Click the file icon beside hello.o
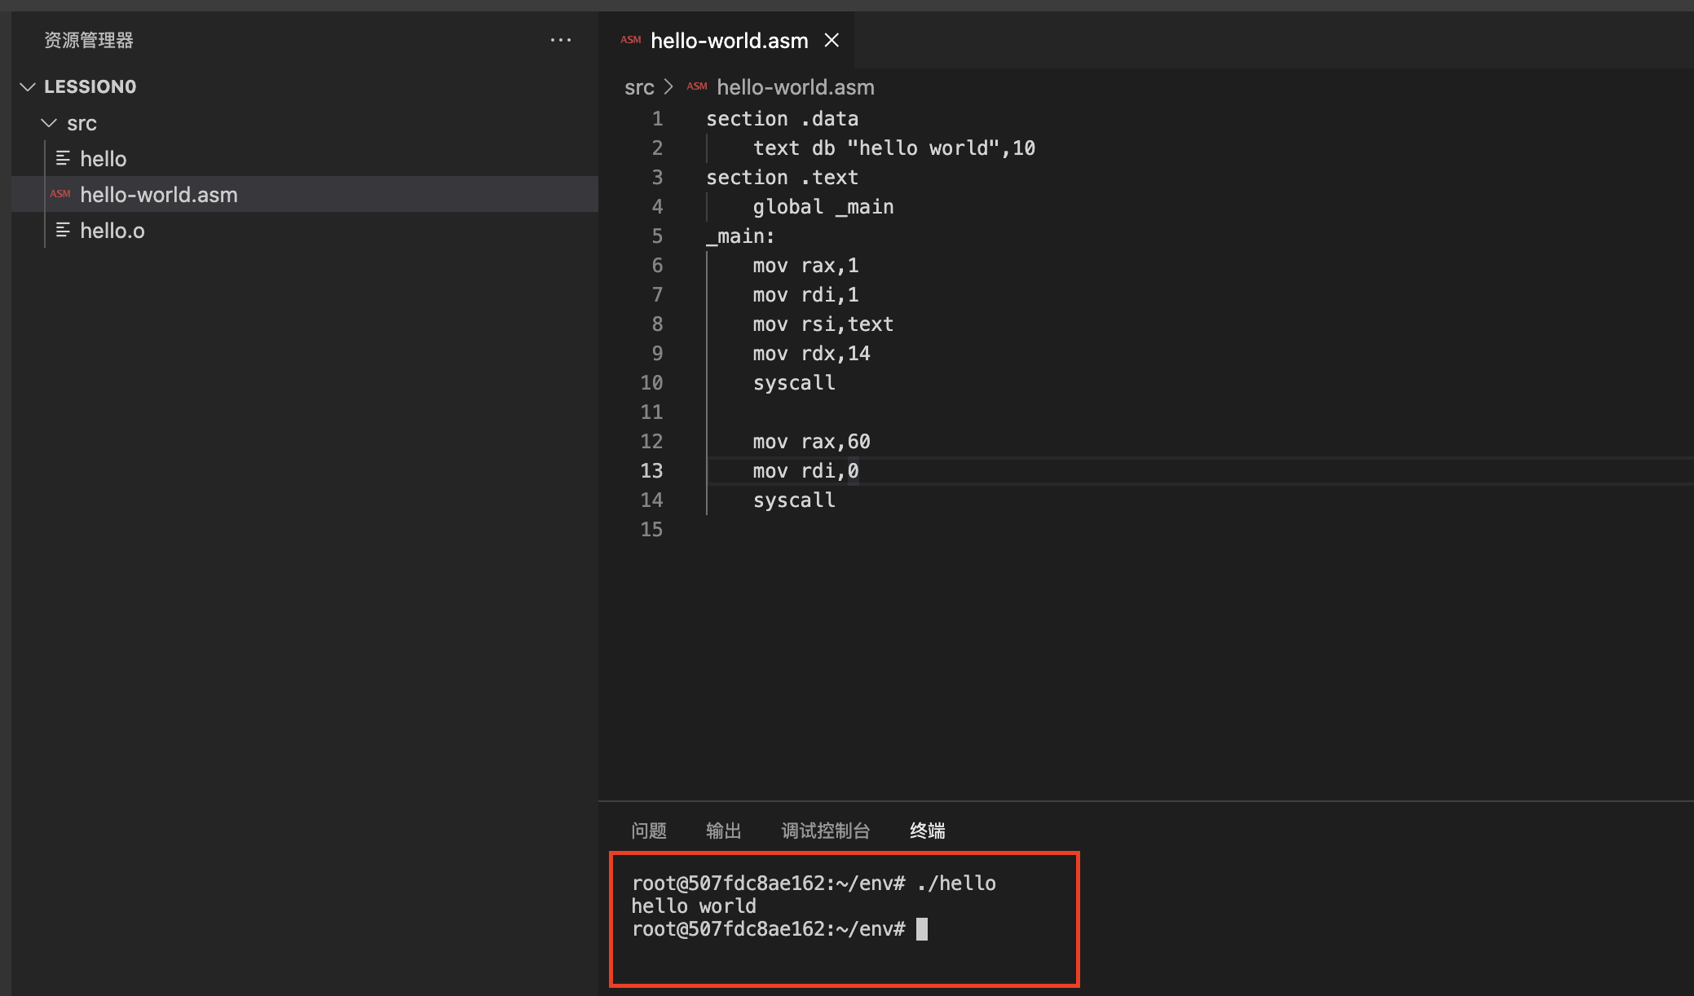The image size is (1694, 996). [63, 230]
